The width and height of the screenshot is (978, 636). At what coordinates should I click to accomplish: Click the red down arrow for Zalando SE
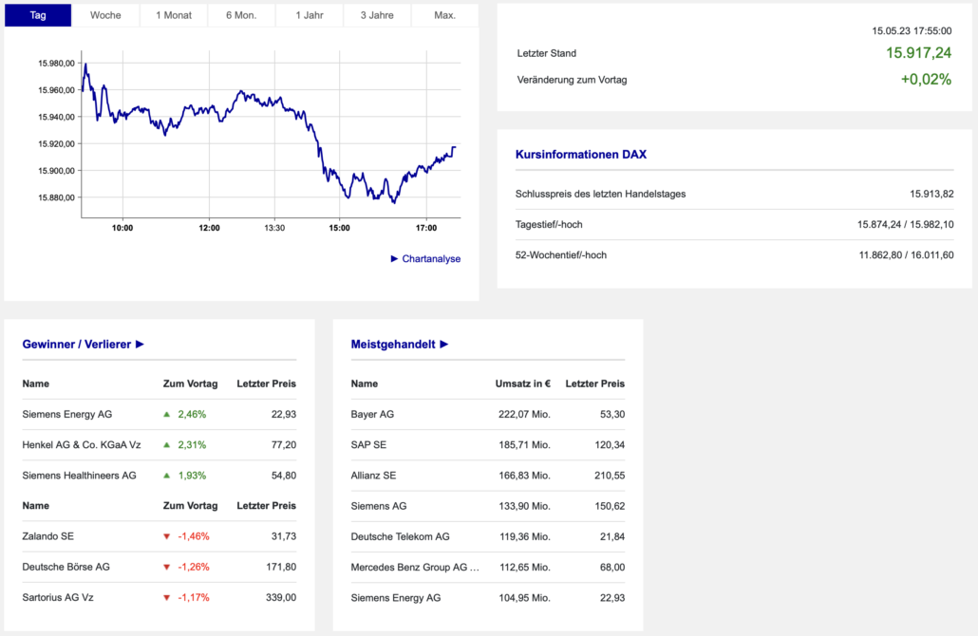click(x=166, y=536)
